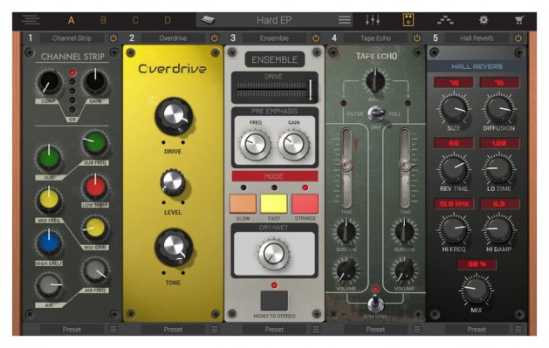Click the Rev Time knob

point(453,169)
